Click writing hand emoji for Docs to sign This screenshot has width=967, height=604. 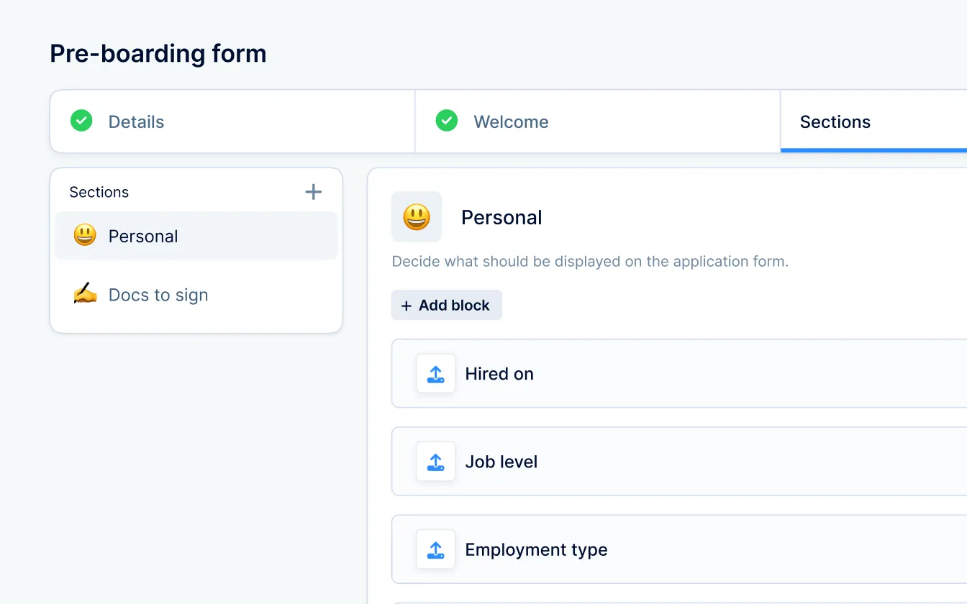[85, 294]
